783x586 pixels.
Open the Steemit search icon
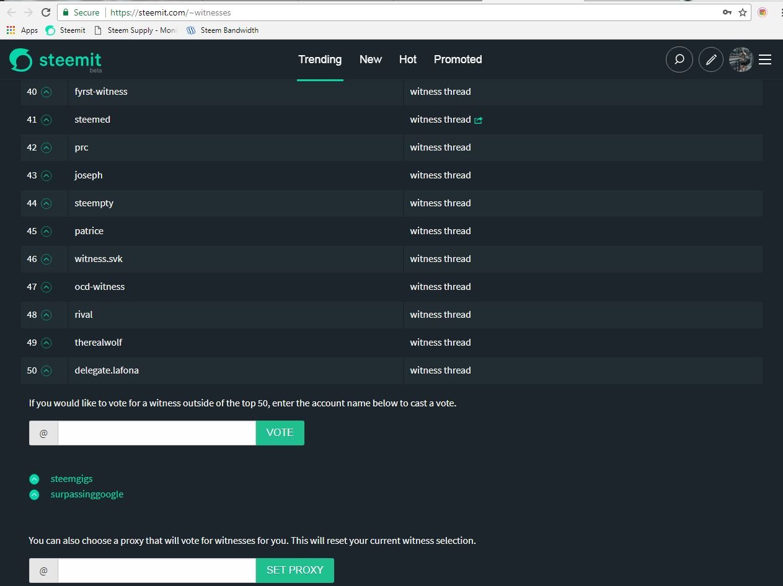pyautogui.click(x=679, y=59)
